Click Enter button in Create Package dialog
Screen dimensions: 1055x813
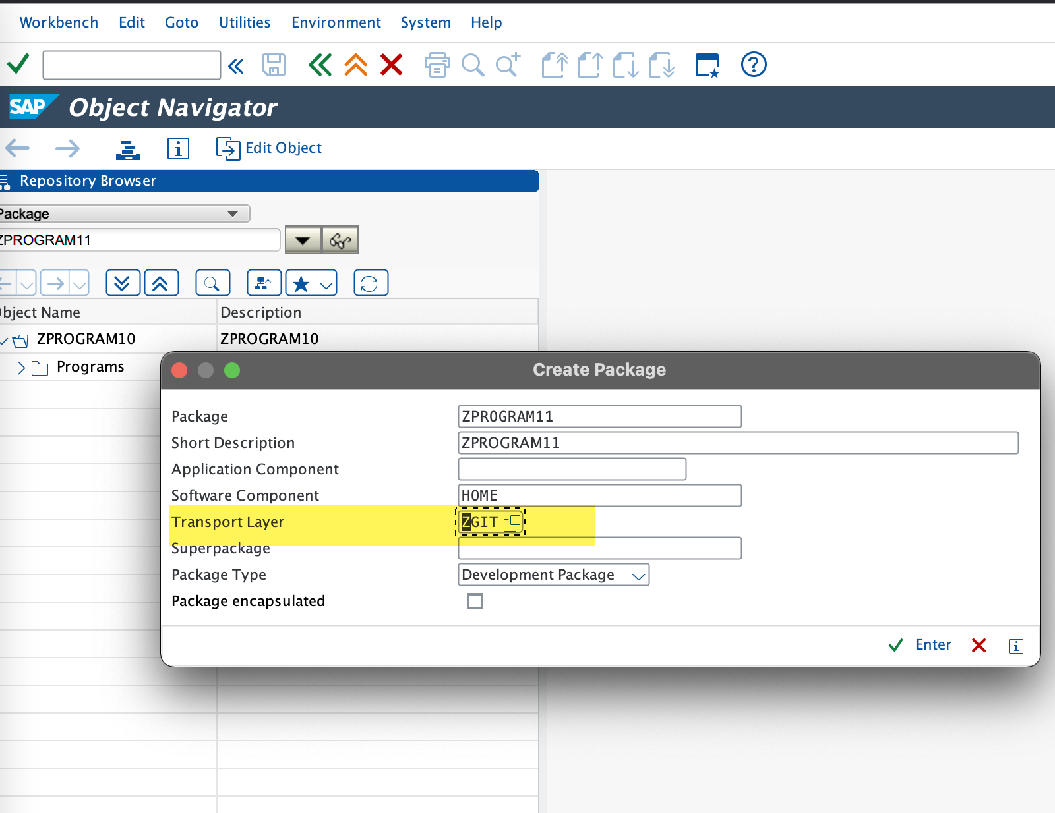pos(920,645)
